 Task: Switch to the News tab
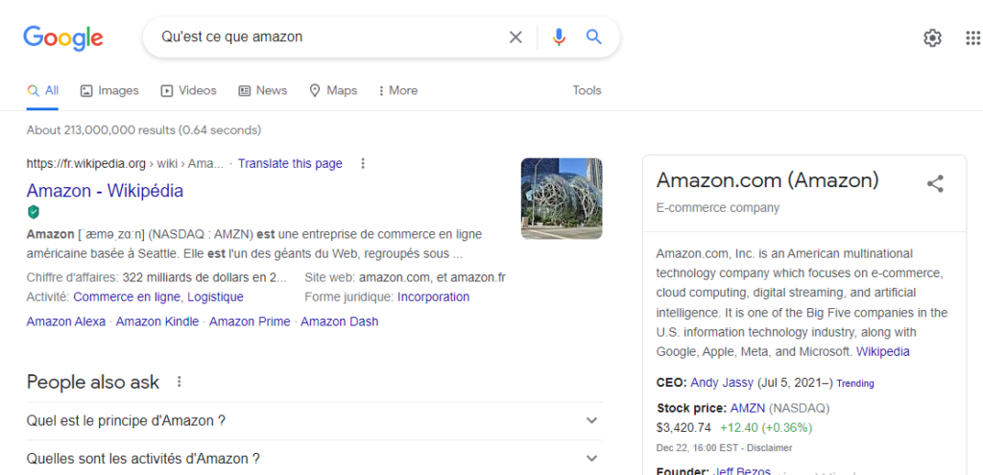(x=263, y=91)
